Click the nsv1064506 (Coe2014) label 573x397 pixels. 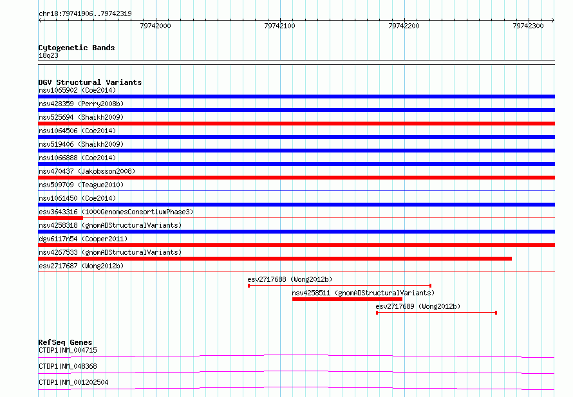tap(77, 131)
